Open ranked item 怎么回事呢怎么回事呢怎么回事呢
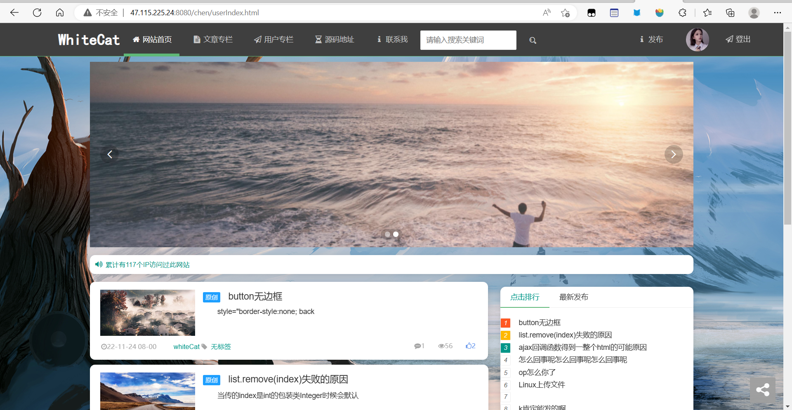 [x=573, y=360]
